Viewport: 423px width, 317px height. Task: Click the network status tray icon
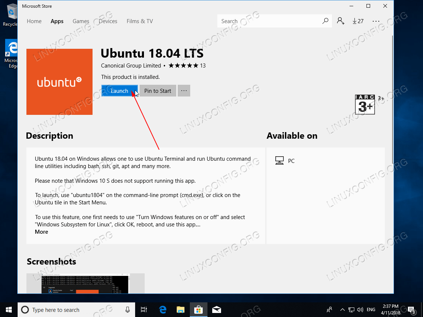351,310
